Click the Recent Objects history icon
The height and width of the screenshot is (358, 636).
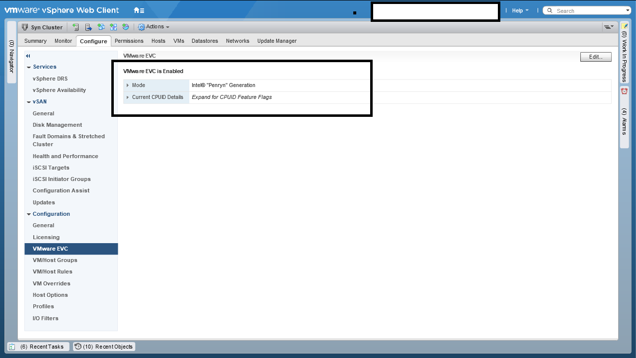78,347
